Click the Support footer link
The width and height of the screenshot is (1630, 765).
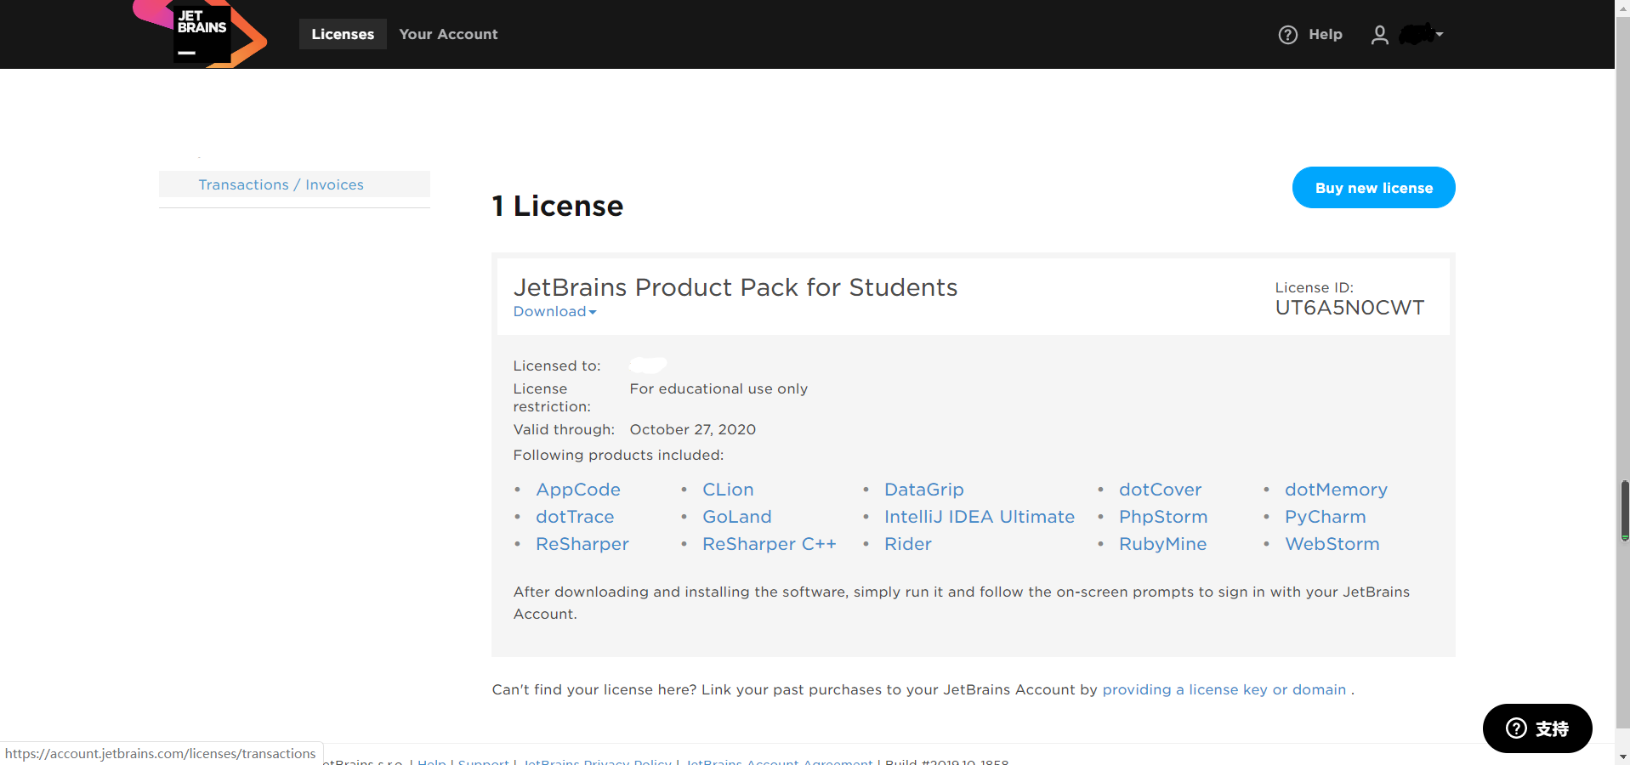pyautogui.click(x=483, y=762)
